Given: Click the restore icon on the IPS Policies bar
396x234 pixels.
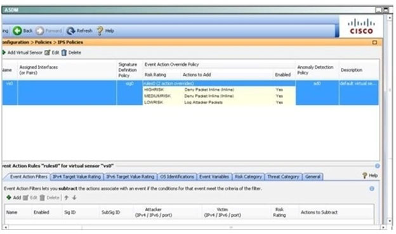Looking at the screenshot, I should (374, 42).
